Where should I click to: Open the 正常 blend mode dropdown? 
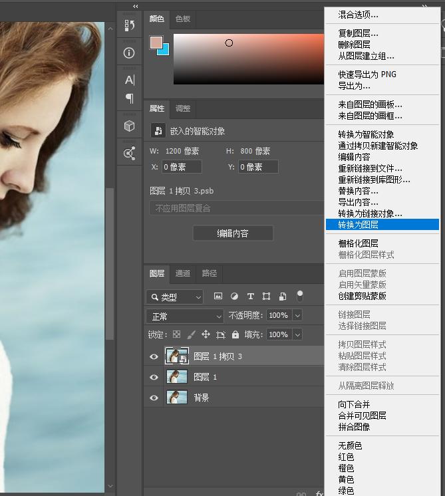coord(185,316)
